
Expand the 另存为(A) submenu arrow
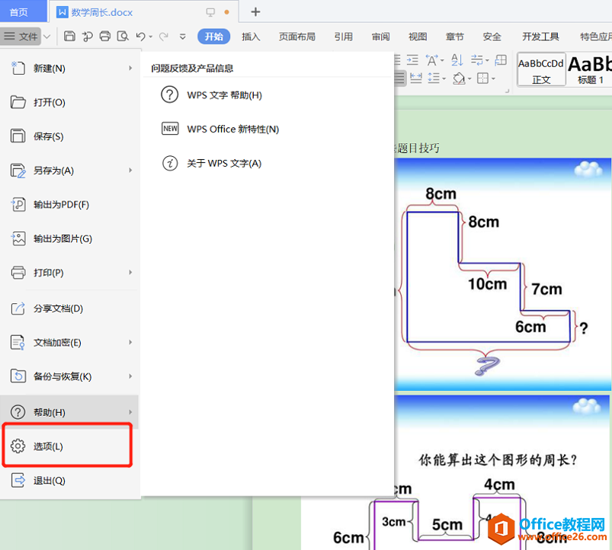[x=130, y=171]
